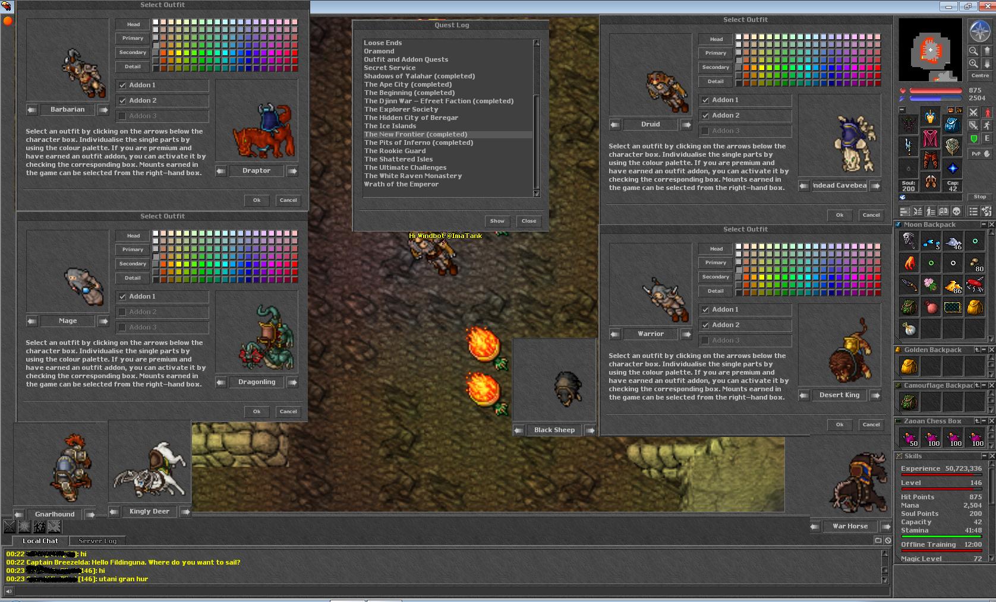Zoom out the minimap

click(x=973, y=51)
